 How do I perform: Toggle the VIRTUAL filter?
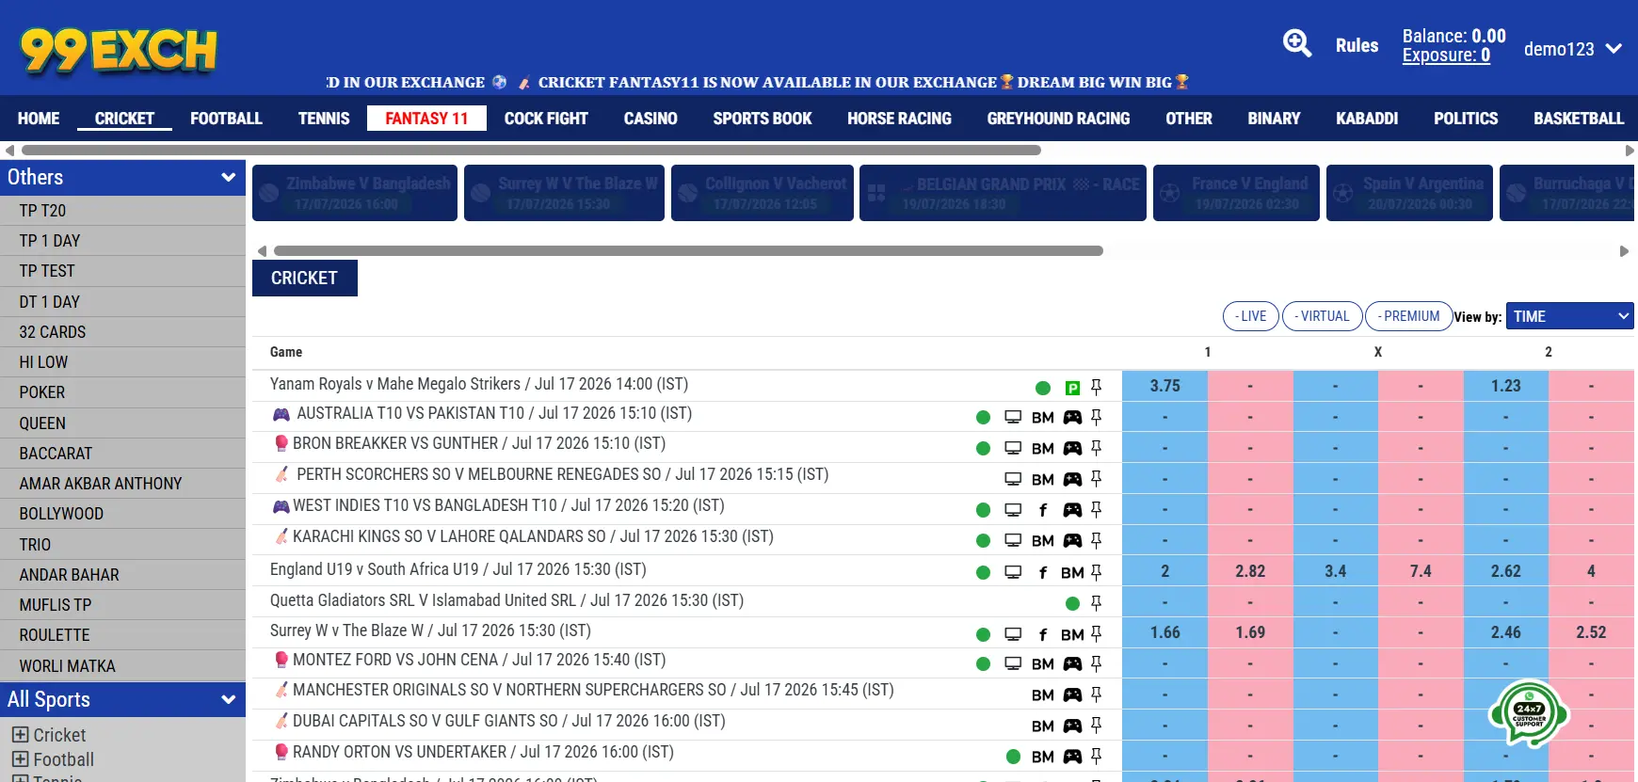[1322, 316]
